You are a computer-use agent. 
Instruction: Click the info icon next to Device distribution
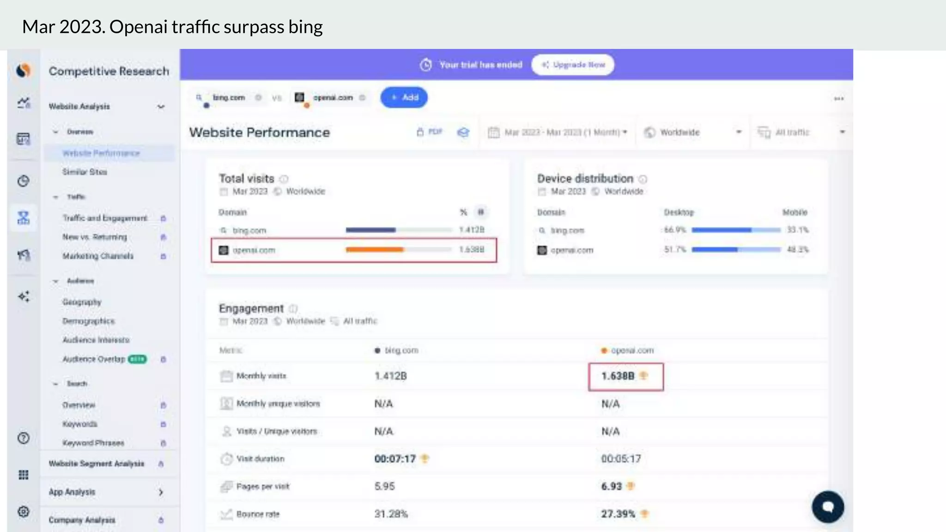click(643, 179)
